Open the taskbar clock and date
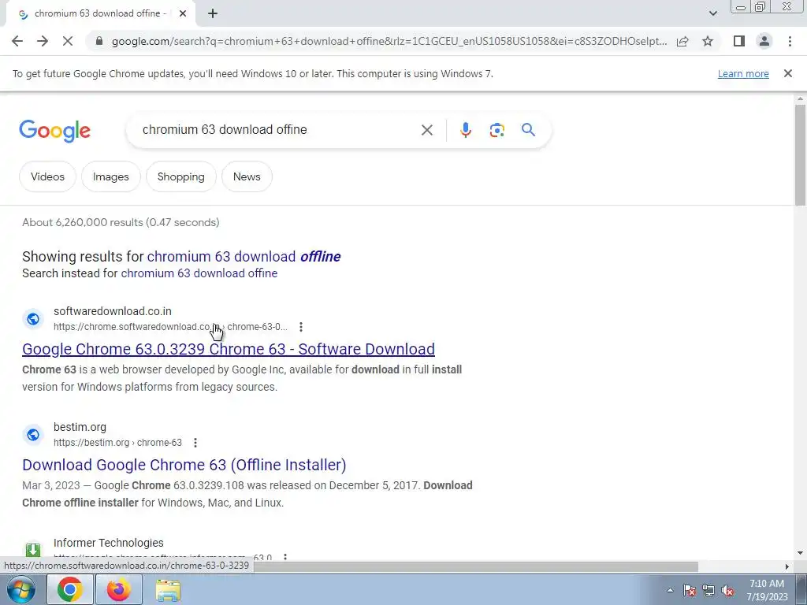The width and height of the screenshot is (807, 605). point(767,590)
